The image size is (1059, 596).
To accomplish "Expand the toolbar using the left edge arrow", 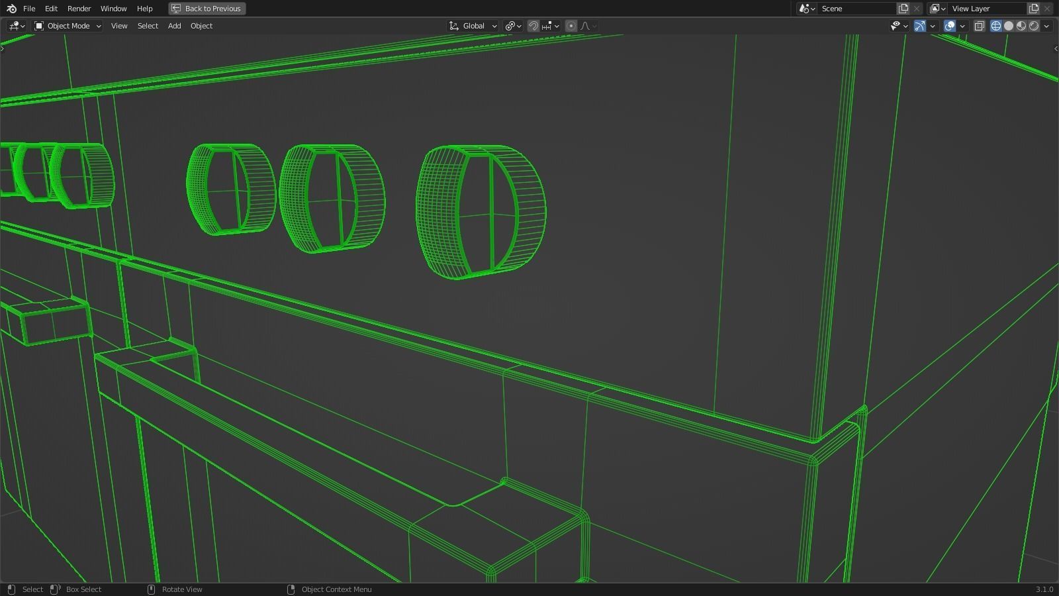I will (3, 48).
